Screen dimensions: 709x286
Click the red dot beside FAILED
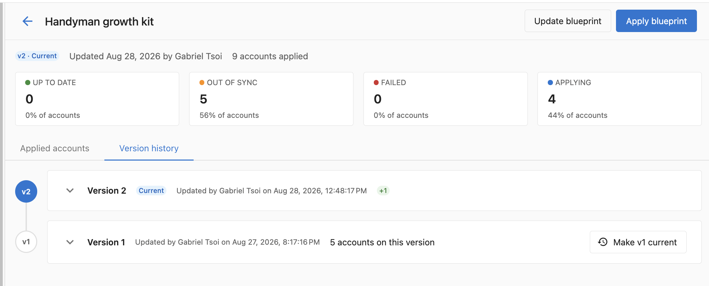(x=376, y=83)
